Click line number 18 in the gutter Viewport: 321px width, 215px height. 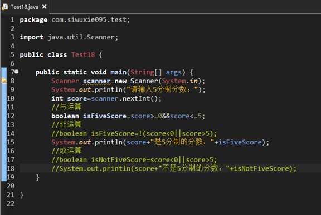pos(11,168)
